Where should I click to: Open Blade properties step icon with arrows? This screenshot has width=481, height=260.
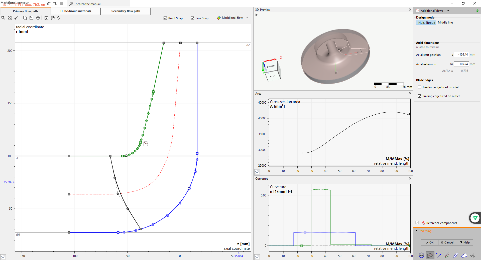pos(438,255)
